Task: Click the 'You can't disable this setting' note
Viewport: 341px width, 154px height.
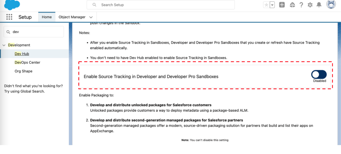Action: [205, 140]
